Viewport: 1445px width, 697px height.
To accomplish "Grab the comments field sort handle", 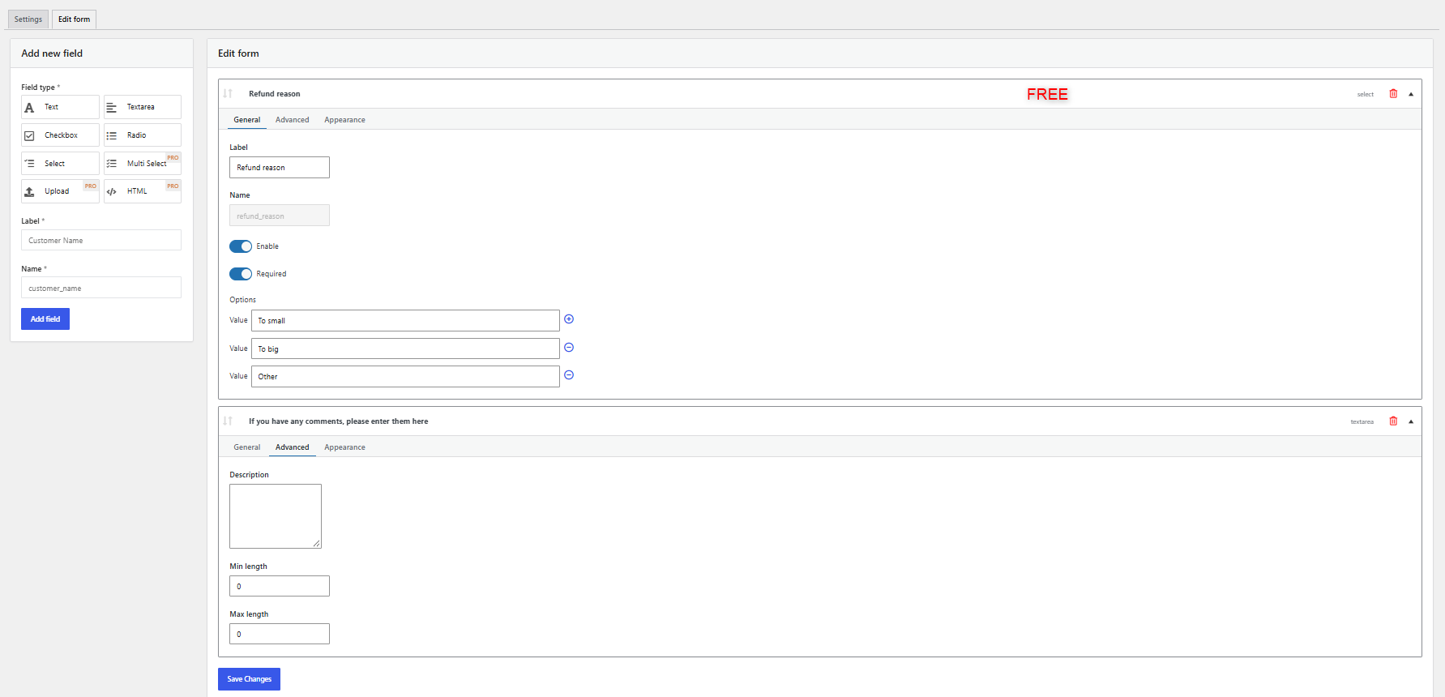I will point(228,421).
